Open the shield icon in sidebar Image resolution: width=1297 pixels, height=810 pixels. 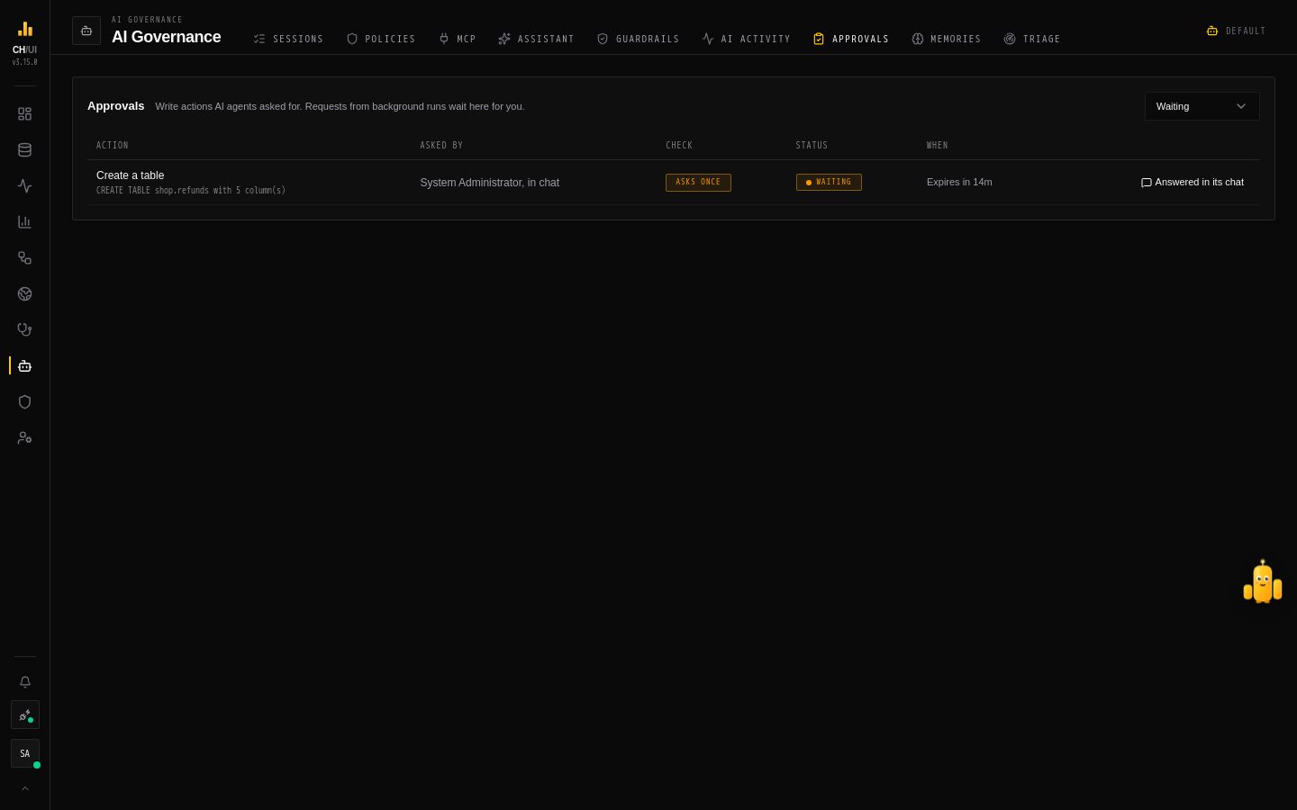click(24, 402)
